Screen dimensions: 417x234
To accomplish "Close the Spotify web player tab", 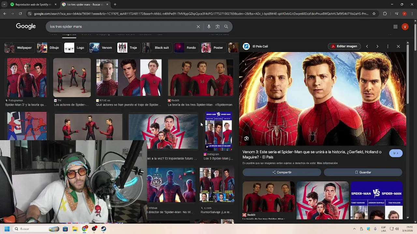I will pyautogui.click(x=55, y=5).
